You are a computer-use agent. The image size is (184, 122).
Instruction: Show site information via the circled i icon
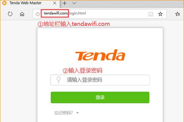tap(38, 14)
